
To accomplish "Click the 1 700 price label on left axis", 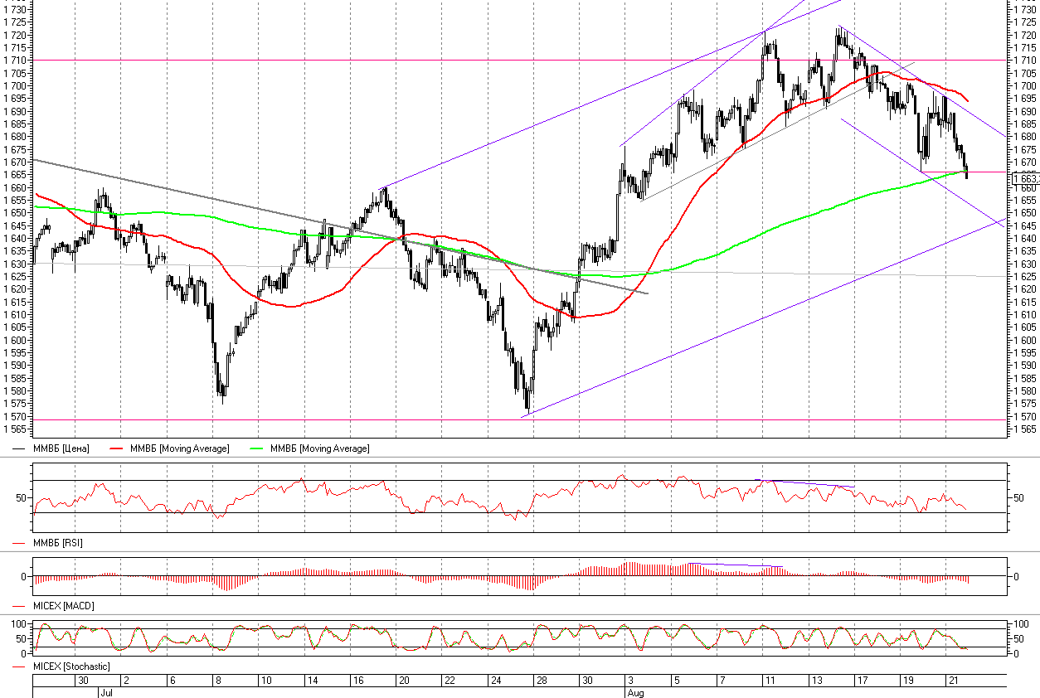I will pos(15,86).
